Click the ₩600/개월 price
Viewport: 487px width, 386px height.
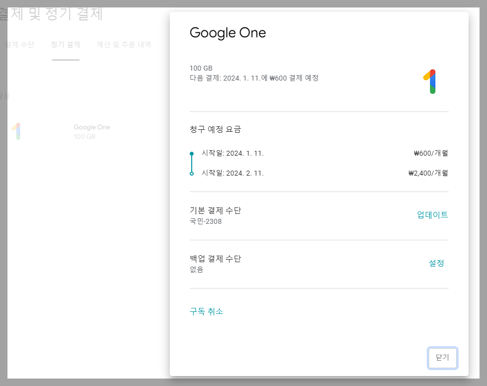point(431,153)
